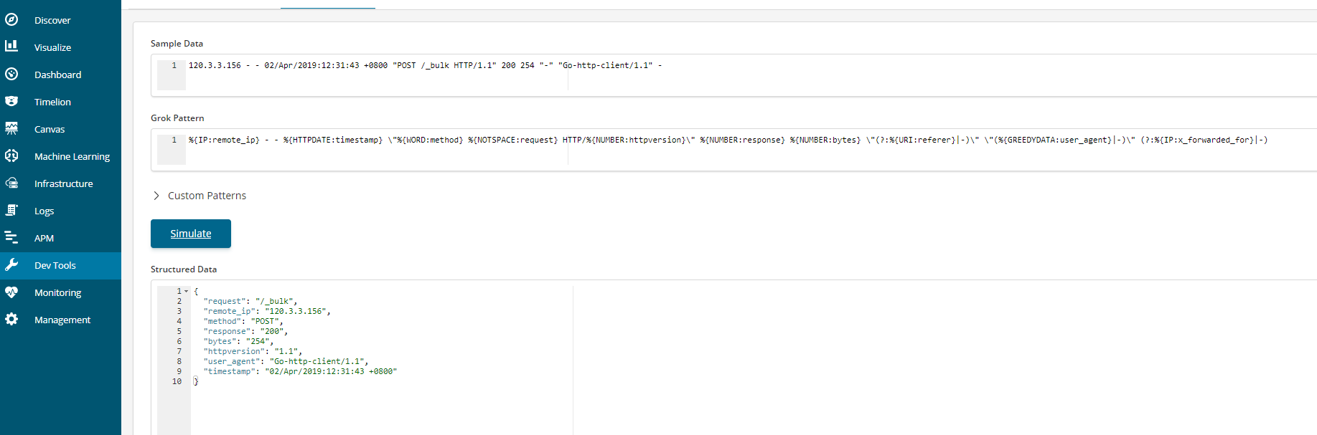Collapse the JSON block fold arrow
Image resolution: width=1317 pixels, height=435 pixels.
pos(187,292)
